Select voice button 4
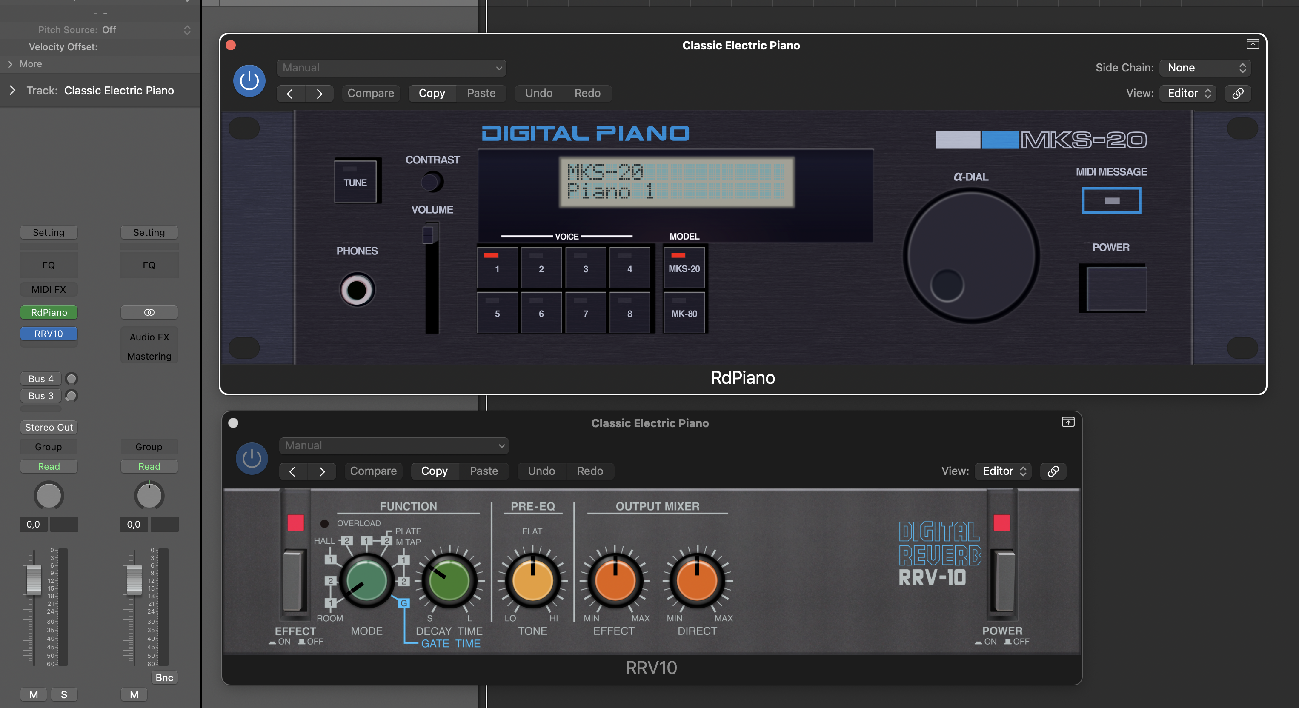Screen dimensions: 1299x708 pos(630,268)
